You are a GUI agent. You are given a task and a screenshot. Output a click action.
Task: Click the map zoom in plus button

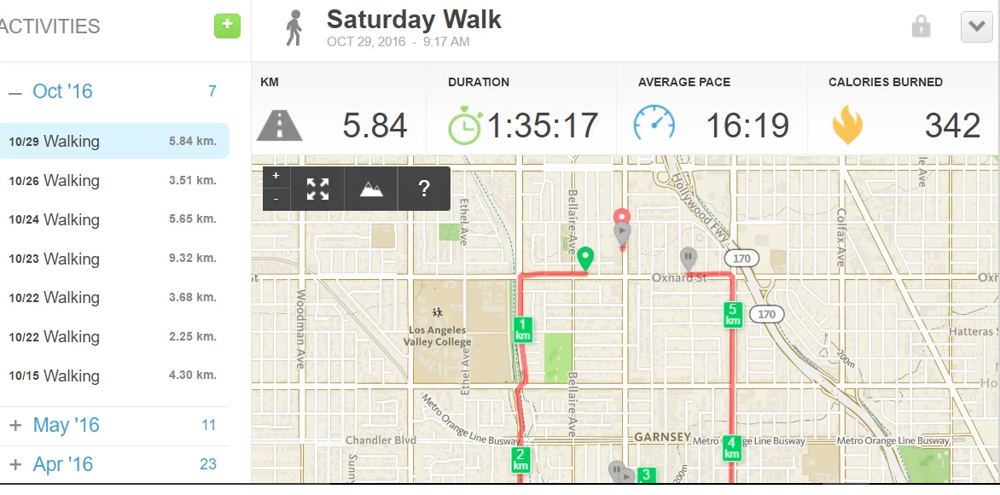tap(276, 175)
